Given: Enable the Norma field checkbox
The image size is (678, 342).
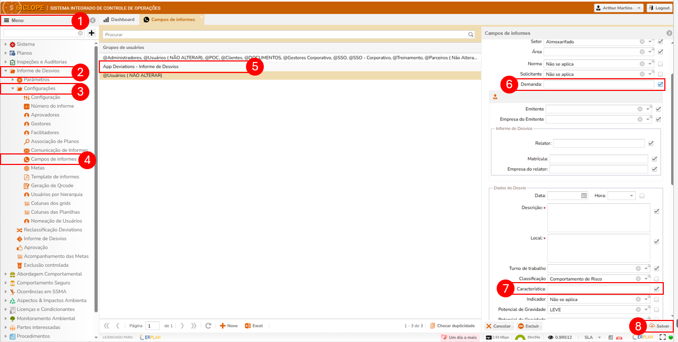Looking at the screenshot, I should [x=660, y=64].
